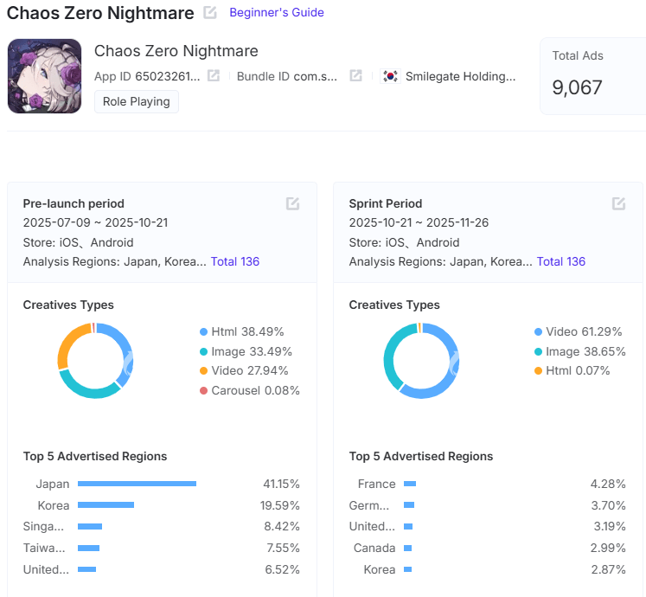Open the Beginner's Guide link
Viewport: 646px width, 597px height.
pyautogui.click(x=277, y=12)
